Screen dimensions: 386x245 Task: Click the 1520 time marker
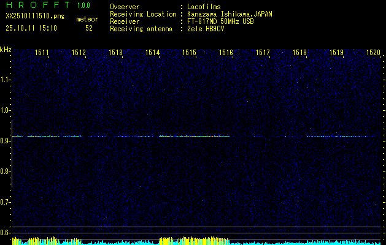coord(373,53)
